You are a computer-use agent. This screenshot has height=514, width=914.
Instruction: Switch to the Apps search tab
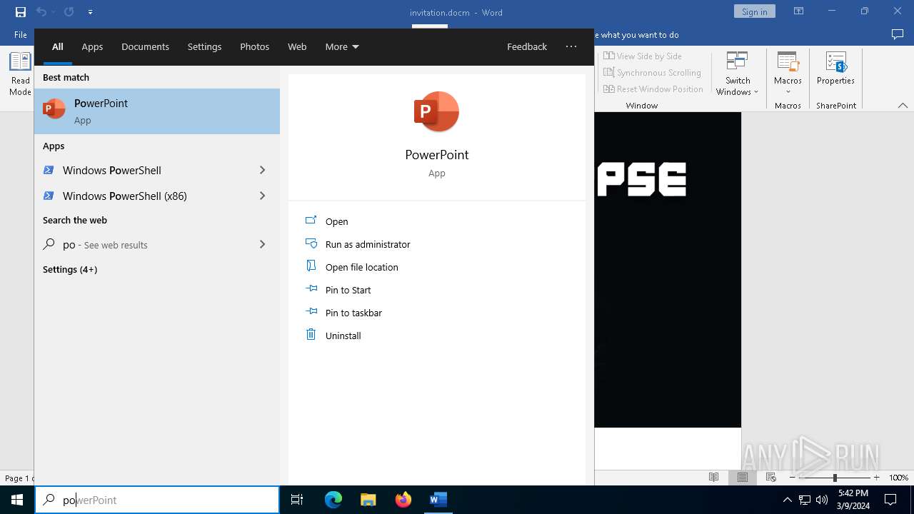pyautogui.click(x=92, y=46)
